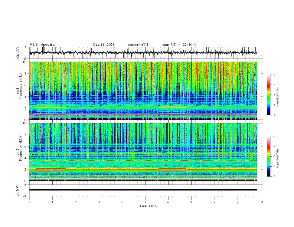Click the "7" tick on the time axis
294x227 pixels.
[x=192, y=202]
